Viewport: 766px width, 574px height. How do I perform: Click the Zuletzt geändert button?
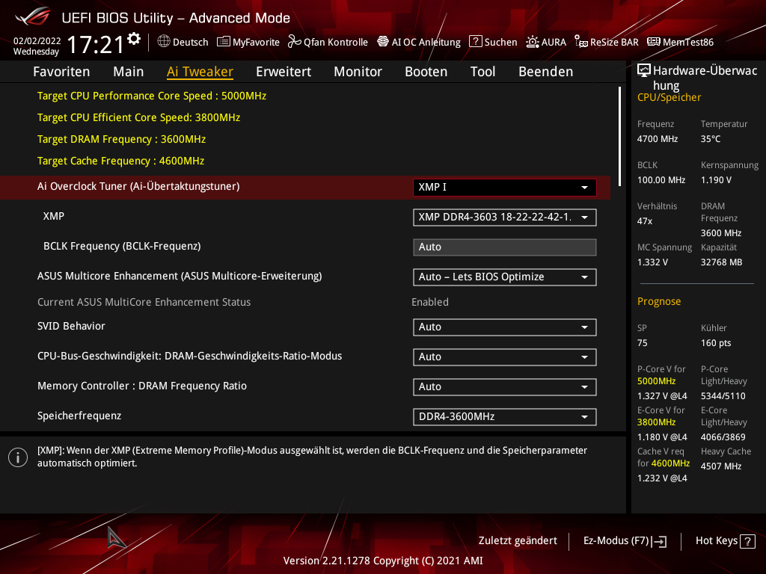(518, 541)
